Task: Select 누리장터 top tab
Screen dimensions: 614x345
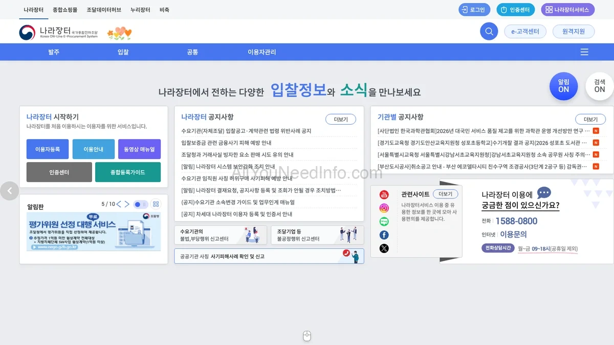Action: click(140, 10)
